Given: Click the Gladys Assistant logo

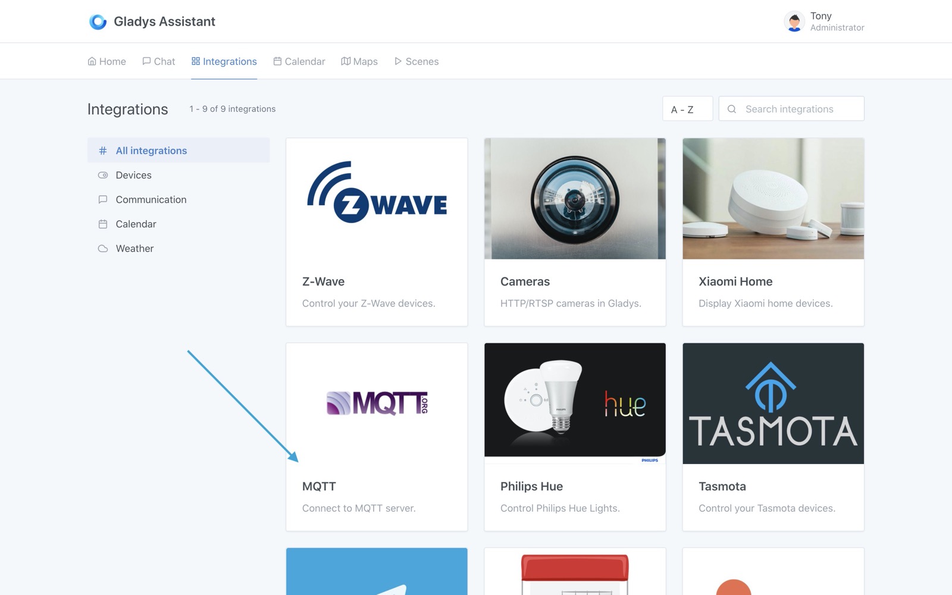Looking at the screenshot, I should click(98, 21).
